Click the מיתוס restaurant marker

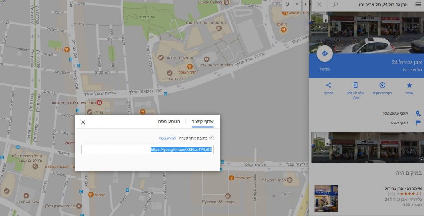(283, 30)
